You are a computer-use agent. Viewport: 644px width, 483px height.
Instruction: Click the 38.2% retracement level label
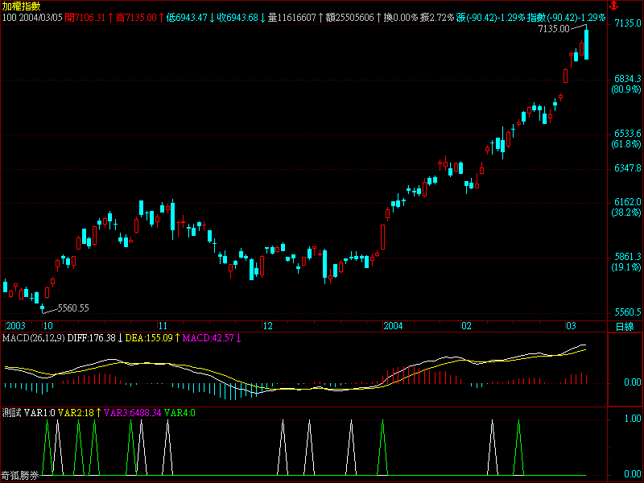pos(625,213)
